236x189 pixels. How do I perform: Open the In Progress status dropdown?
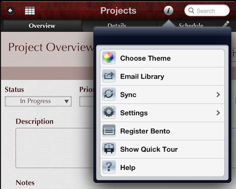tap(38, 101)
